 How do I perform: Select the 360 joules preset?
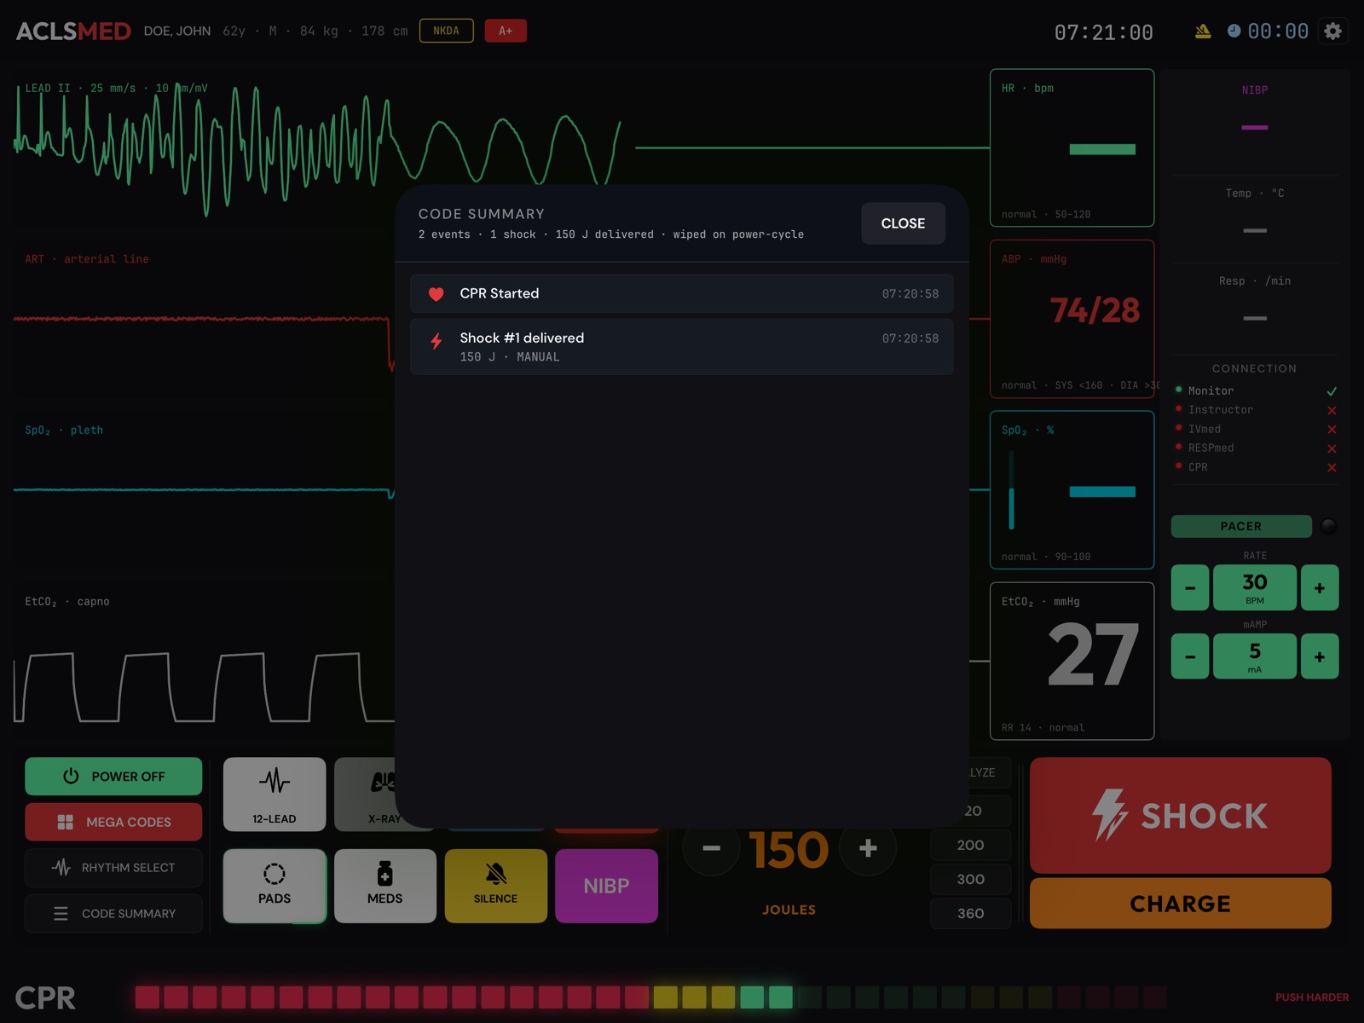pos(971,913)
